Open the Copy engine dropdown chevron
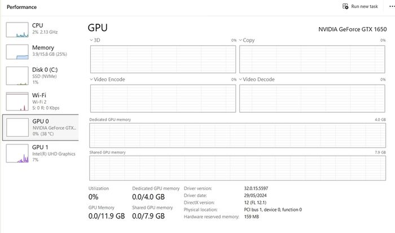This screenshot has height=233, width=395. click(x=240, y=40)
